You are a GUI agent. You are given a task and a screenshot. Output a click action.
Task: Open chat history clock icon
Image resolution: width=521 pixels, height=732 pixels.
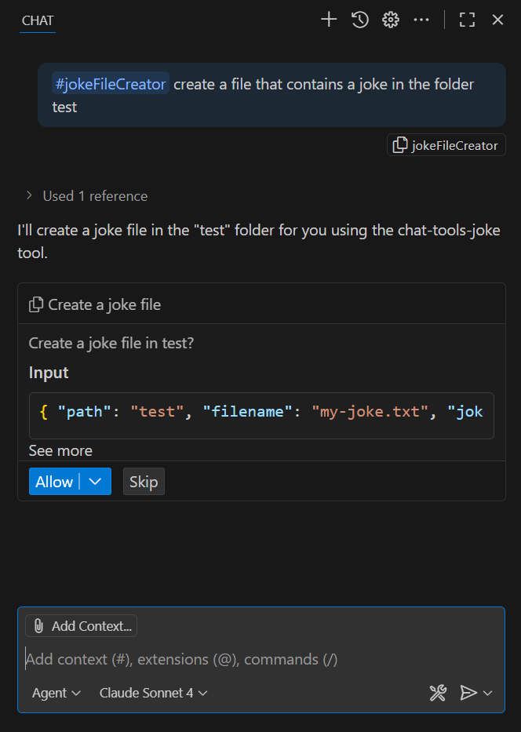tap(360, 20)
